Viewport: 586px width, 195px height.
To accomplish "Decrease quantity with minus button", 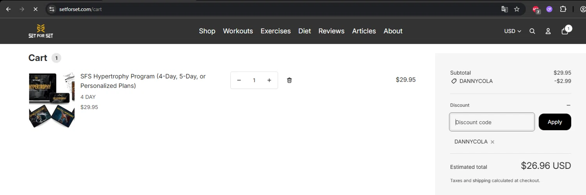I will (239, 80).
